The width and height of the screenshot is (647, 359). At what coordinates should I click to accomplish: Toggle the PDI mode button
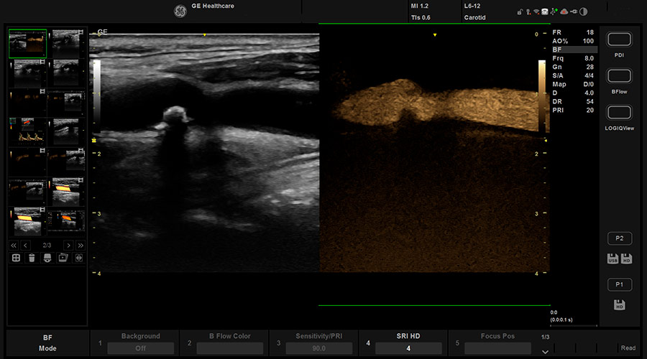pos(619,39)
